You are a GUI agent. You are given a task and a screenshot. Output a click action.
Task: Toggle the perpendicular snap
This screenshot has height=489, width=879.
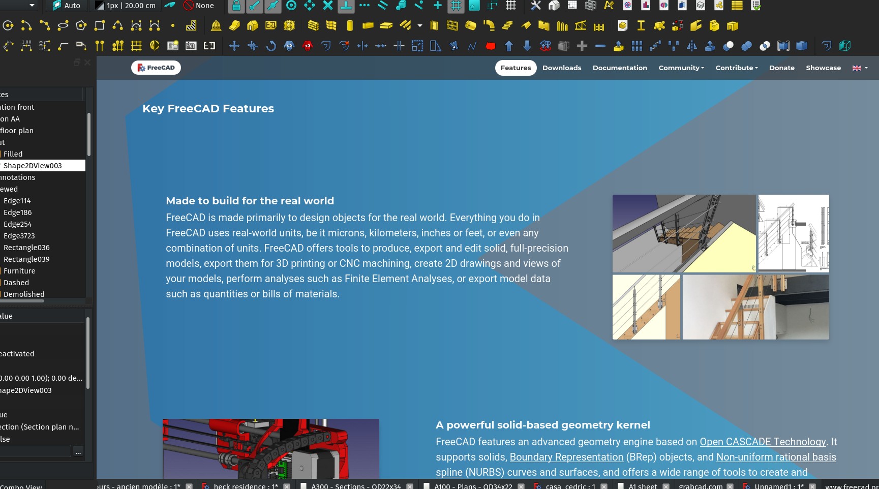[345, 6]
